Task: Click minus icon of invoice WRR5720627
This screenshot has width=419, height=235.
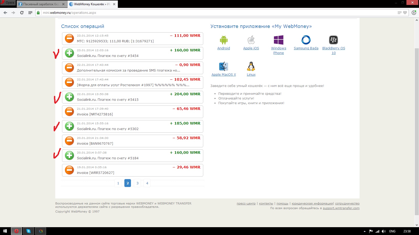Action: (x=69, y=170)
